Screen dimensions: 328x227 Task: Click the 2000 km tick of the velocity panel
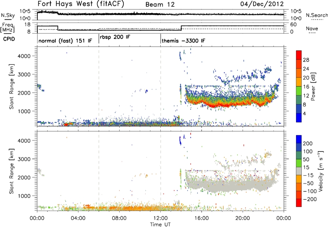point(24,177)
